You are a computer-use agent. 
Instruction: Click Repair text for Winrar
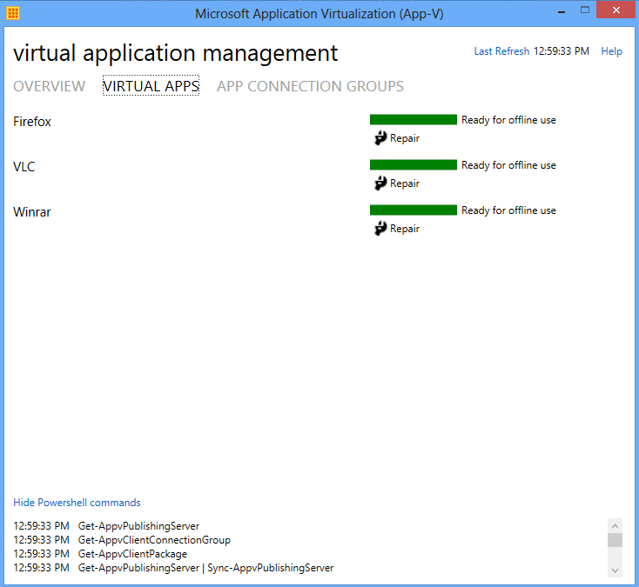coord(405,229)
